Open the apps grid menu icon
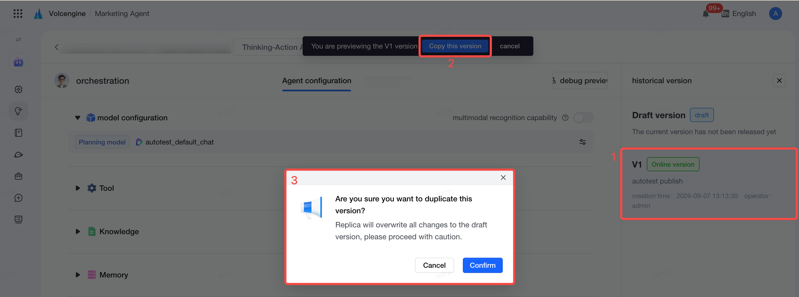Viewport: 799px width, 297px height. 18,14
